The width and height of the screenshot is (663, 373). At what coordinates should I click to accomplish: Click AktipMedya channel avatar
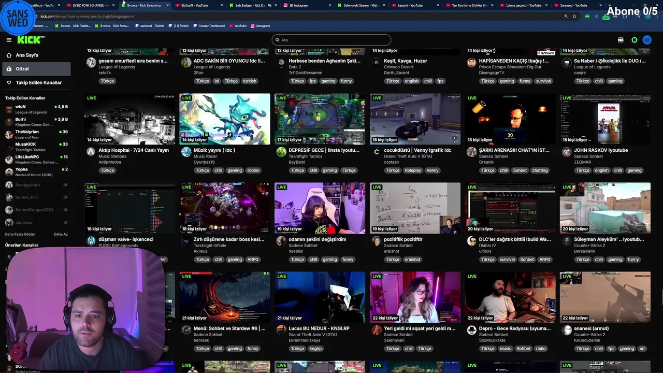point(91,152)
